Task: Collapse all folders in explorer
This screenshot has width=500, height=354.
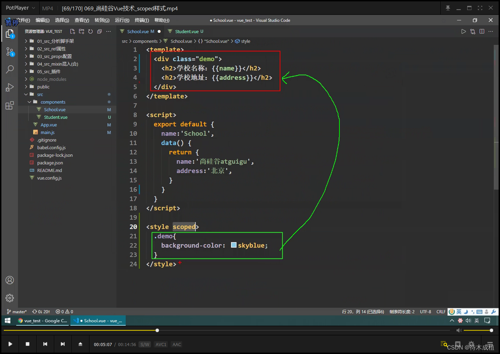Action: coord(99,31)
